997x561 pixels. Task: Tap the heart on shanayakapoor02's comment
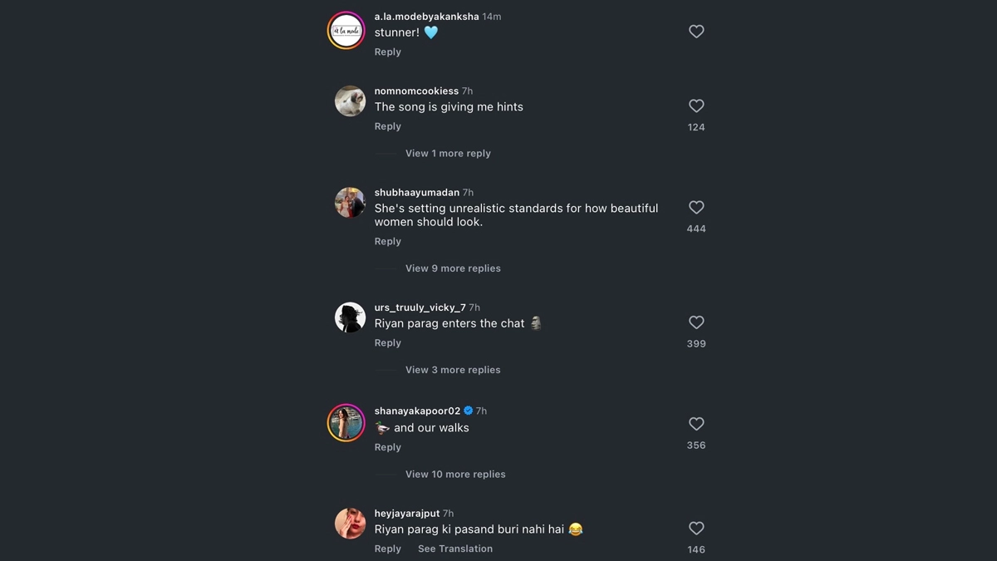coord(696,424)
